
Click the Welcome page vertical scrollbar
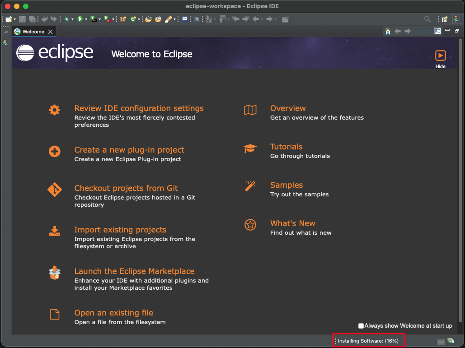tap(460, 180)
